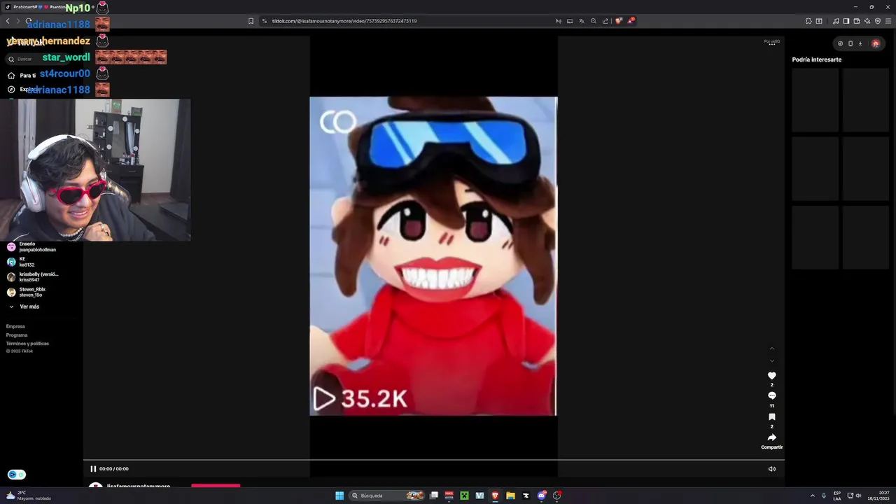Open Discord in taskbar
The image size is (896, 504).
point(542,496)
